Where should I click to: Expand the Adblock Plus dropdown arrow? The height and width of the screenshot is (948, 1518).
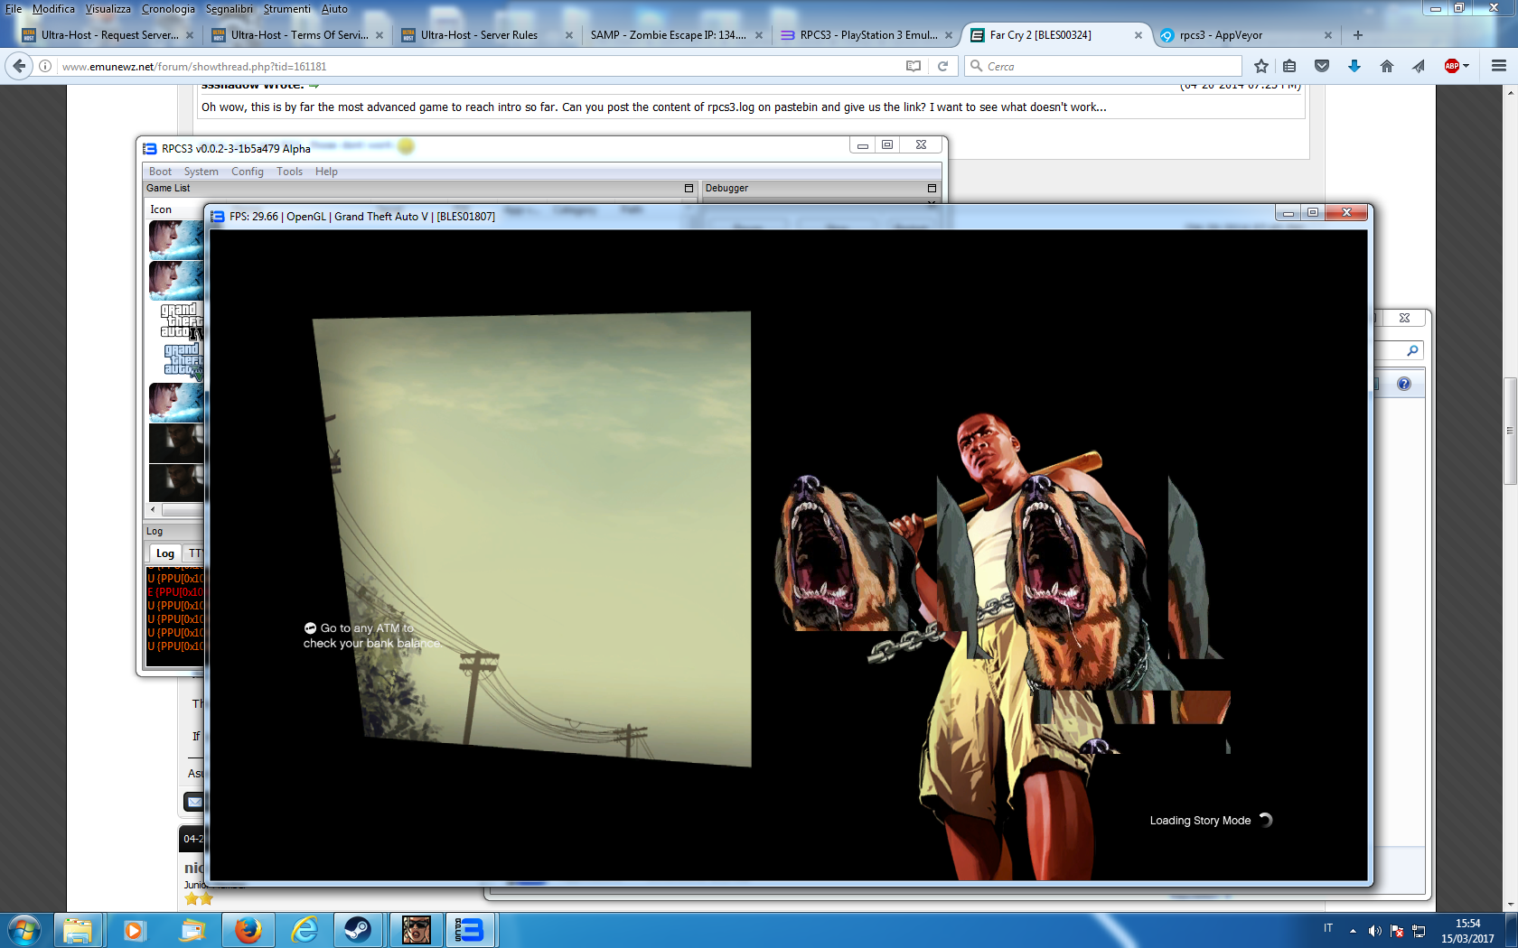[1466, 66]
